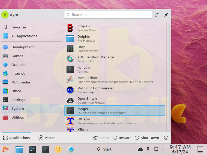Viewport: 207px width, 155px height.
Task: Open Konsole Terminal icon in list
Action: point(70,69)
